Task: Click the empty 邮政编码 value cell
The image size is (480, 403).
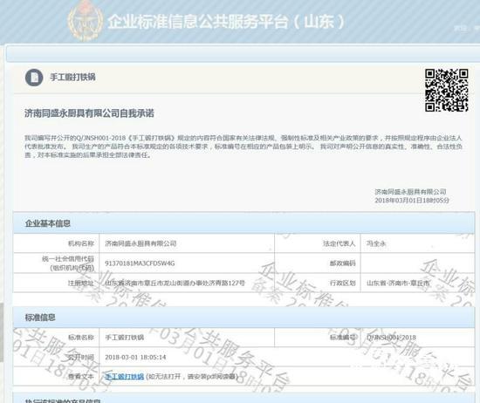Action: pyautogui.click(x=417, y=263)
